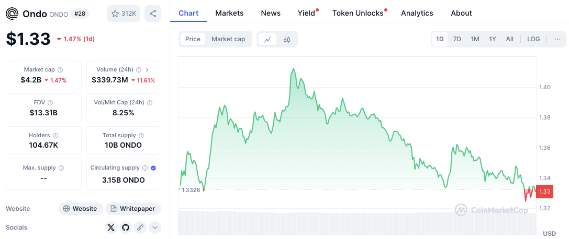The width and height of the screenshot is (569, 239).
Task: Open the Analytics tab
Action: [417, 14]
